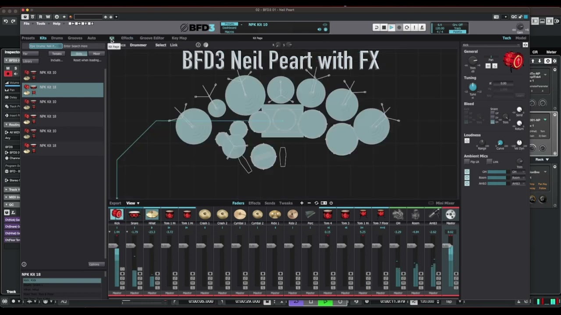Toggle the OH ambient mic power button
The image size is (561, 315).
tap(467, 172)
